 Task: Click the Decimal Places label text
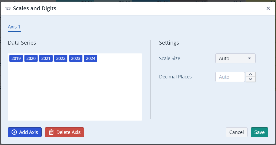point(175,77)
